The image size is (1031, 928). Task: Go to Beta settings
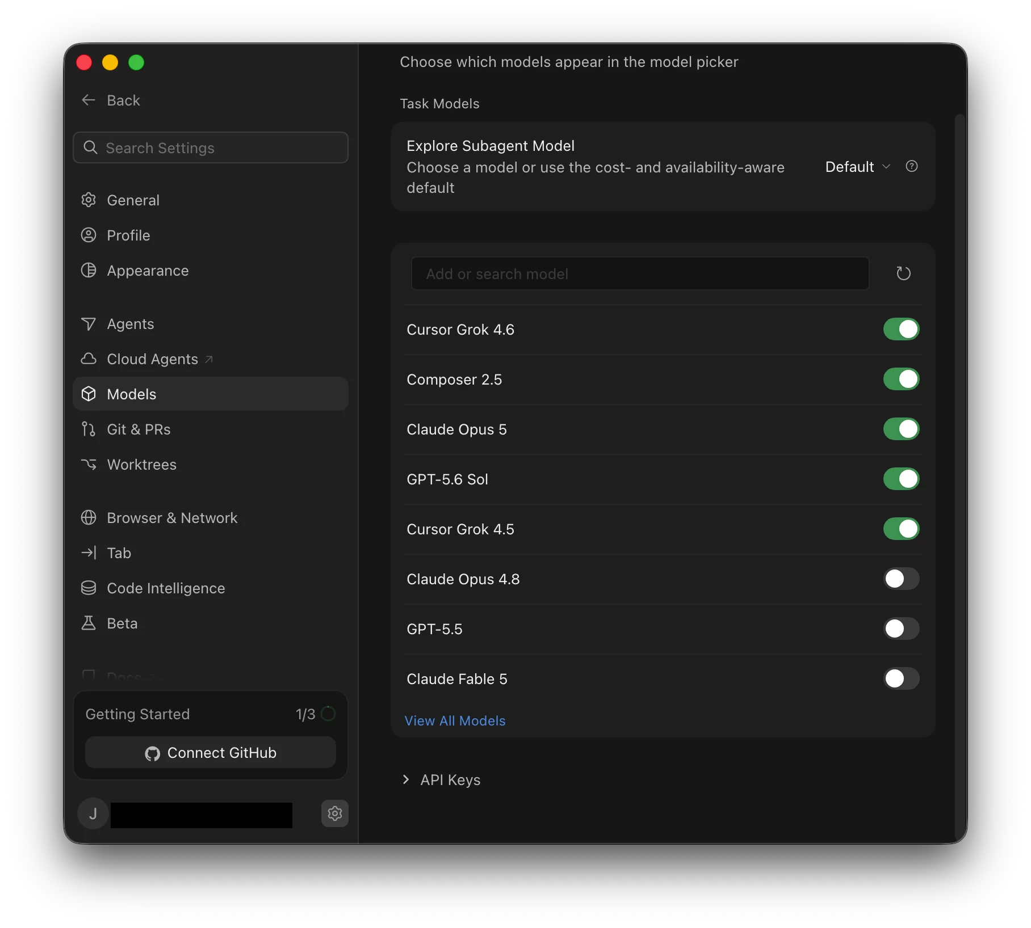(x=211, y=623)
